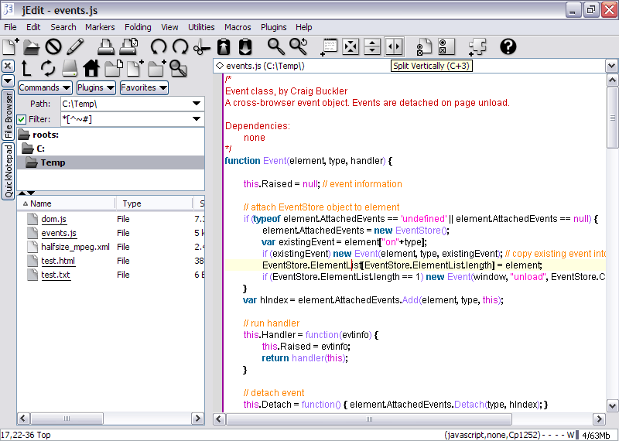Search in directory from the file browser toolbar
Image resolution: width=619 pixels, height=441 pixels.
click(x=178, y=68)
